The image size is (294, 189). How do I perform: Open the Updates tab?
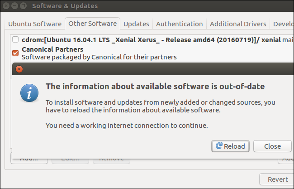tap(136, 24)
